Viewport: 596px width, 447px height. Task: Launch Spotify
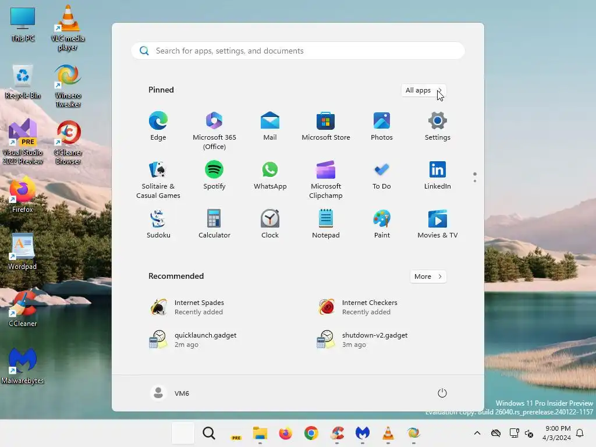tap(214, 176)
